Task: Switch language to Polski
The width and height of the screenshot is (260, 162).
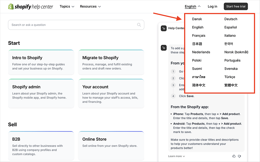Action: click(197, 60)
